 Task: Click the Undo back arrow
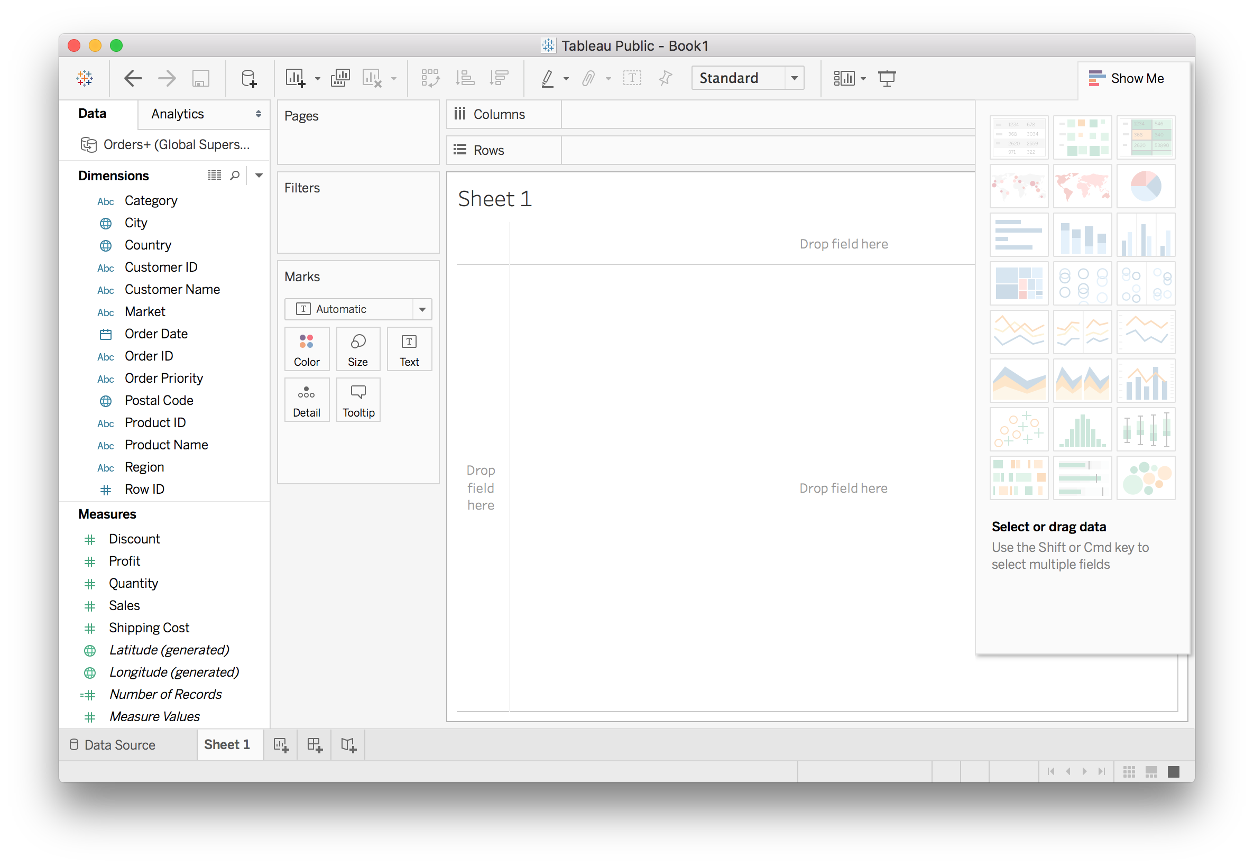pyautogui.click(x=133, y=78)
